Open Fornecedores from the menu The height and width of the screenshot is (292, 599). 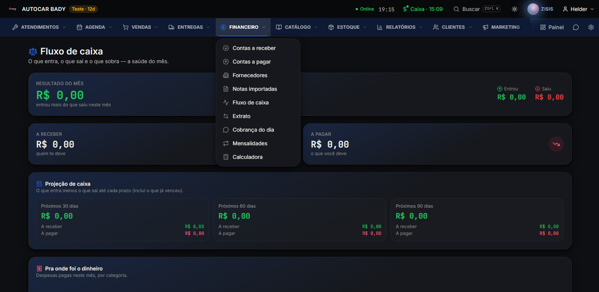(x=258, y=75)
